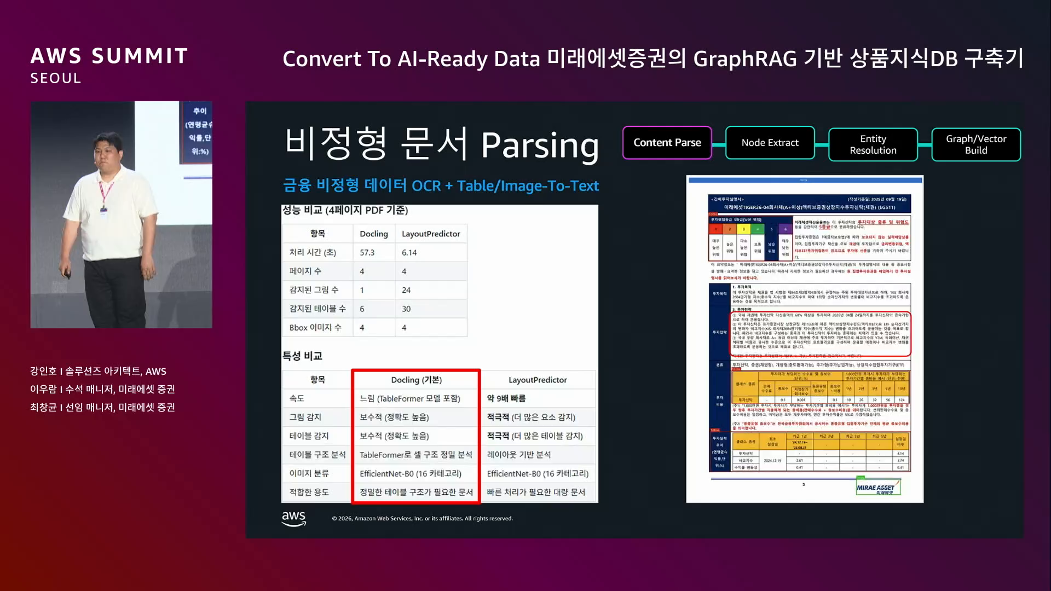Click the '24' detected figures value
Image resolution: width=1051 pixels, height=591 pixels.
pyautogui.click(x=406, y=290)
